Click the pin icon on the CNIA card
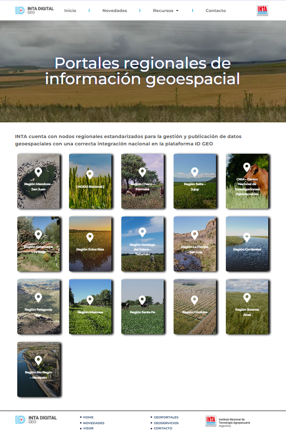This screenshot has height=432, width=286. (247, 167)
